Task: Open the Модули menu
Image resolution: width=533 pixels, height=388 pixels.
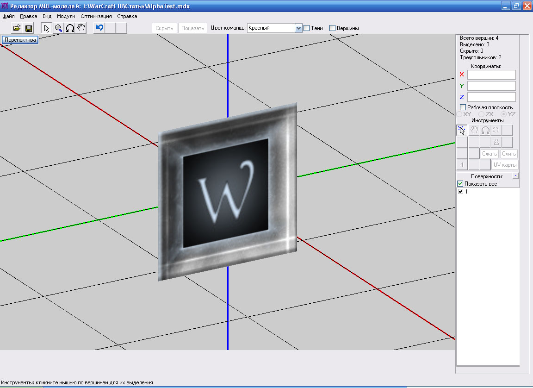Action: point(66,16)
